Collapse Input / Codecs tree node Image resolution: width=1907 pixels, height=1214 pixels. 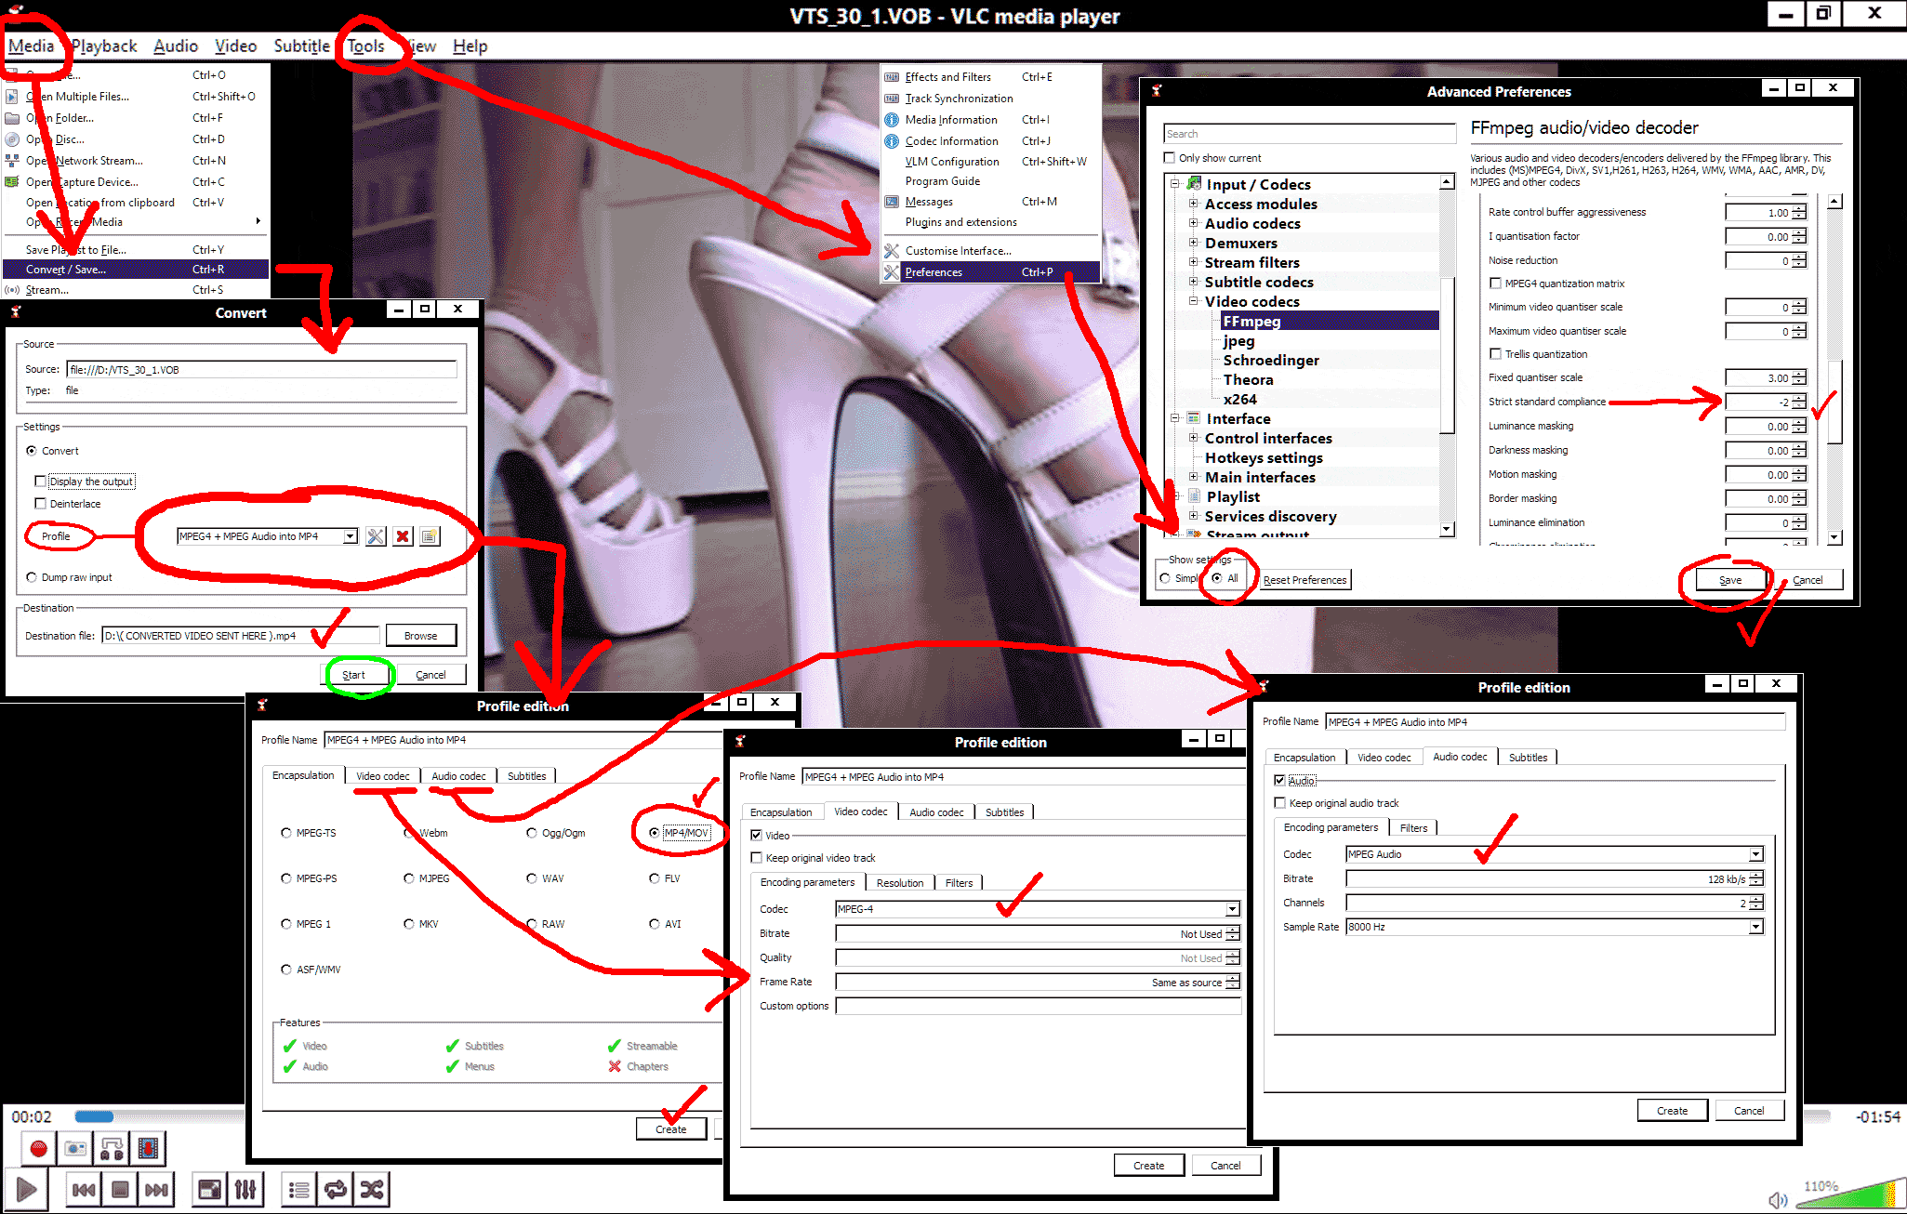(x=1175, y=184)
